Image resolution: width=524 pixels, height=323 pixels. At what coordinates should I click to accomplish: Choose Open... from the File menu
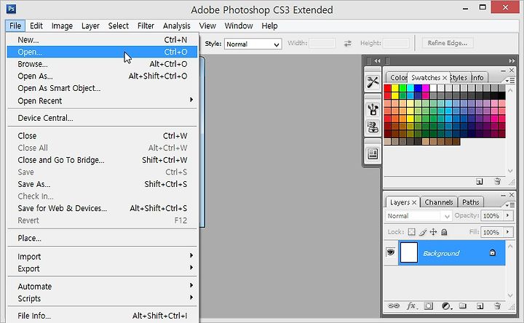tap(102, 52)
